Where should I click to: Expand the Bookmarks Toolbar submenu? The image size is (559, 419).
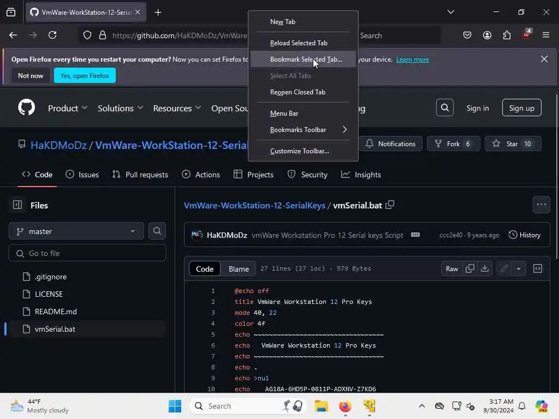[303, 130]
